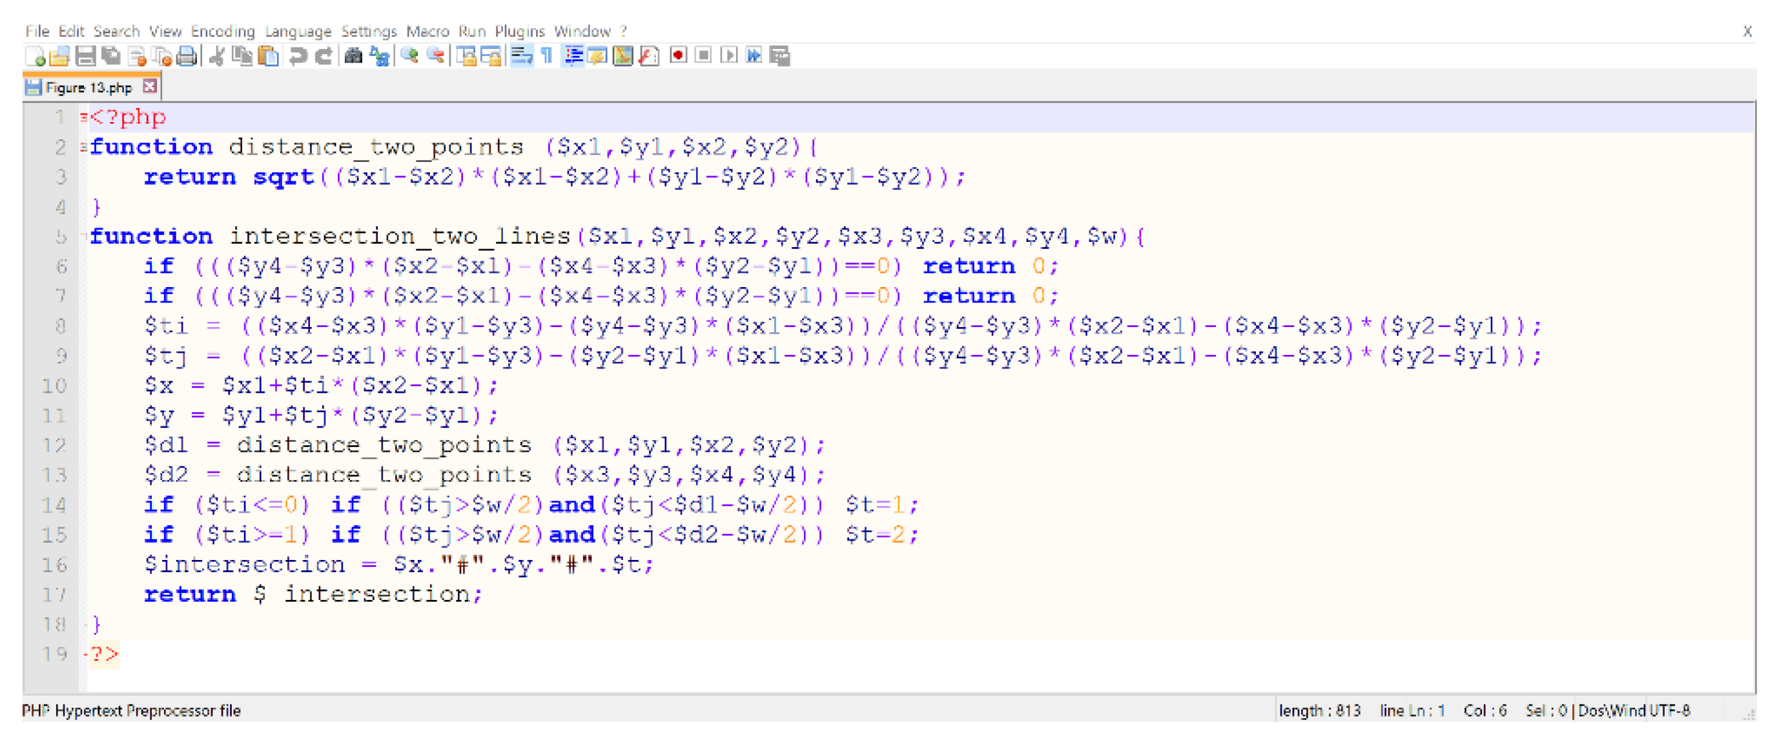Click the UTF-8 encoding status field

[x=1669, y=710]
